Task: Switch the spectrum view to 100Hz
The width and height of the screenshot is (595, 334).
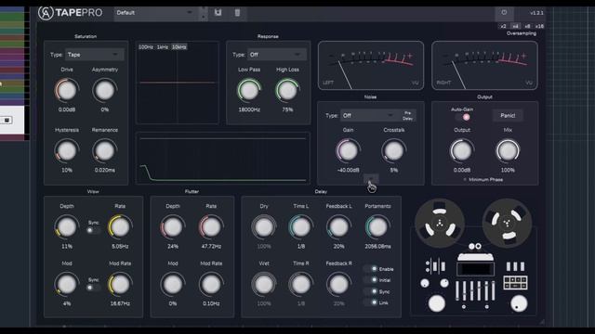Action: point(146,47)
